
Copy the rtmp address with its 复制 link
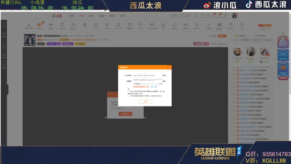pos(164,75)
